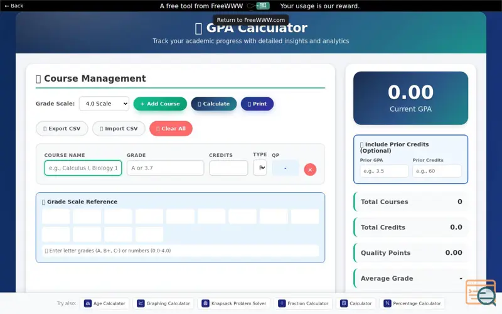The height and width of the screenshot is (314, 502).
Task: Click the quality points QP cell
Action: pyautogui.click(x=286, y=168)
